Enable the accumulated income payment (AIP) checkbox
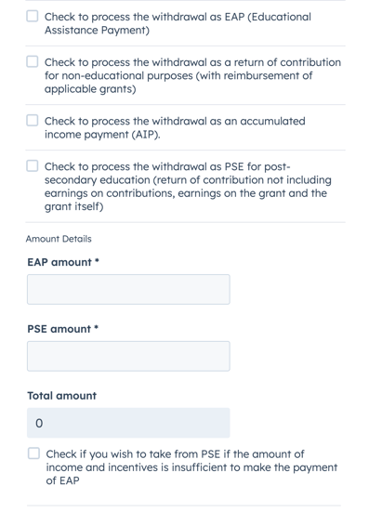This screenshot has height=512, width=369. point(33,120)
